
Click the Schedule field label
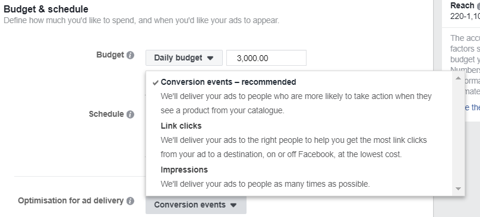click(x=106, y=114)
